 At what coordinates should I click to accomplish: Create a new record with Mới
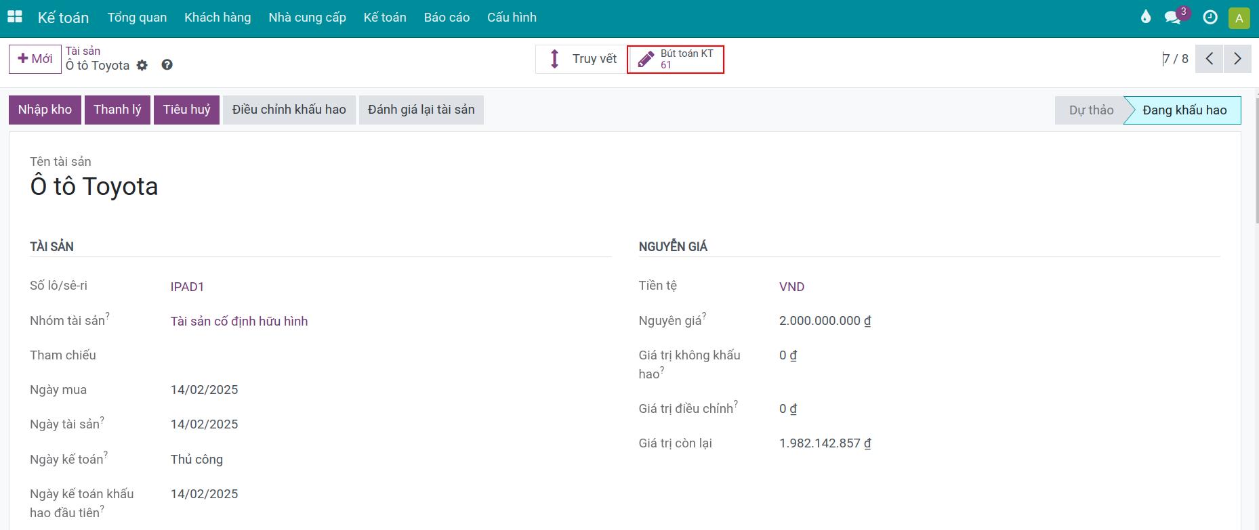(x=35, y=59)
